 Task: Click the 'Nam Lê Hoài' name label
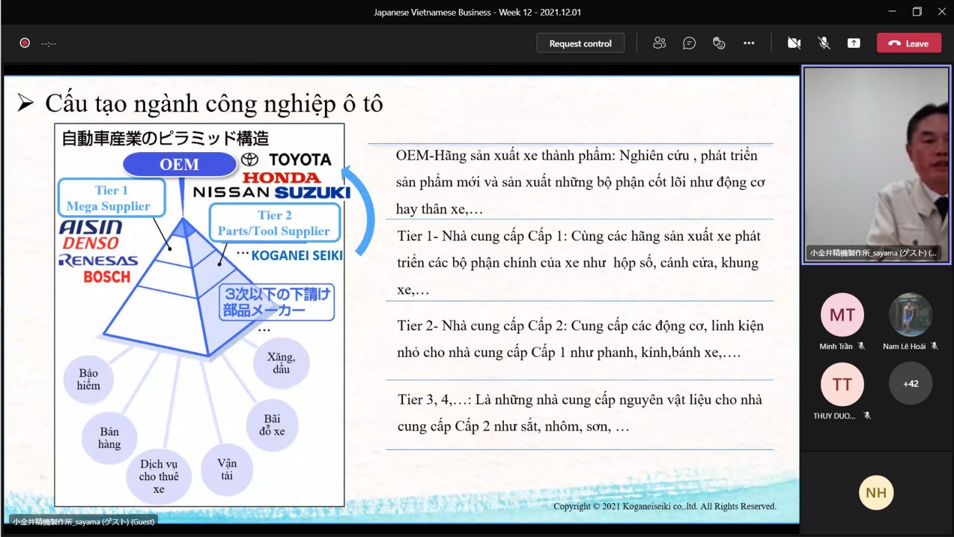[905, 346]
